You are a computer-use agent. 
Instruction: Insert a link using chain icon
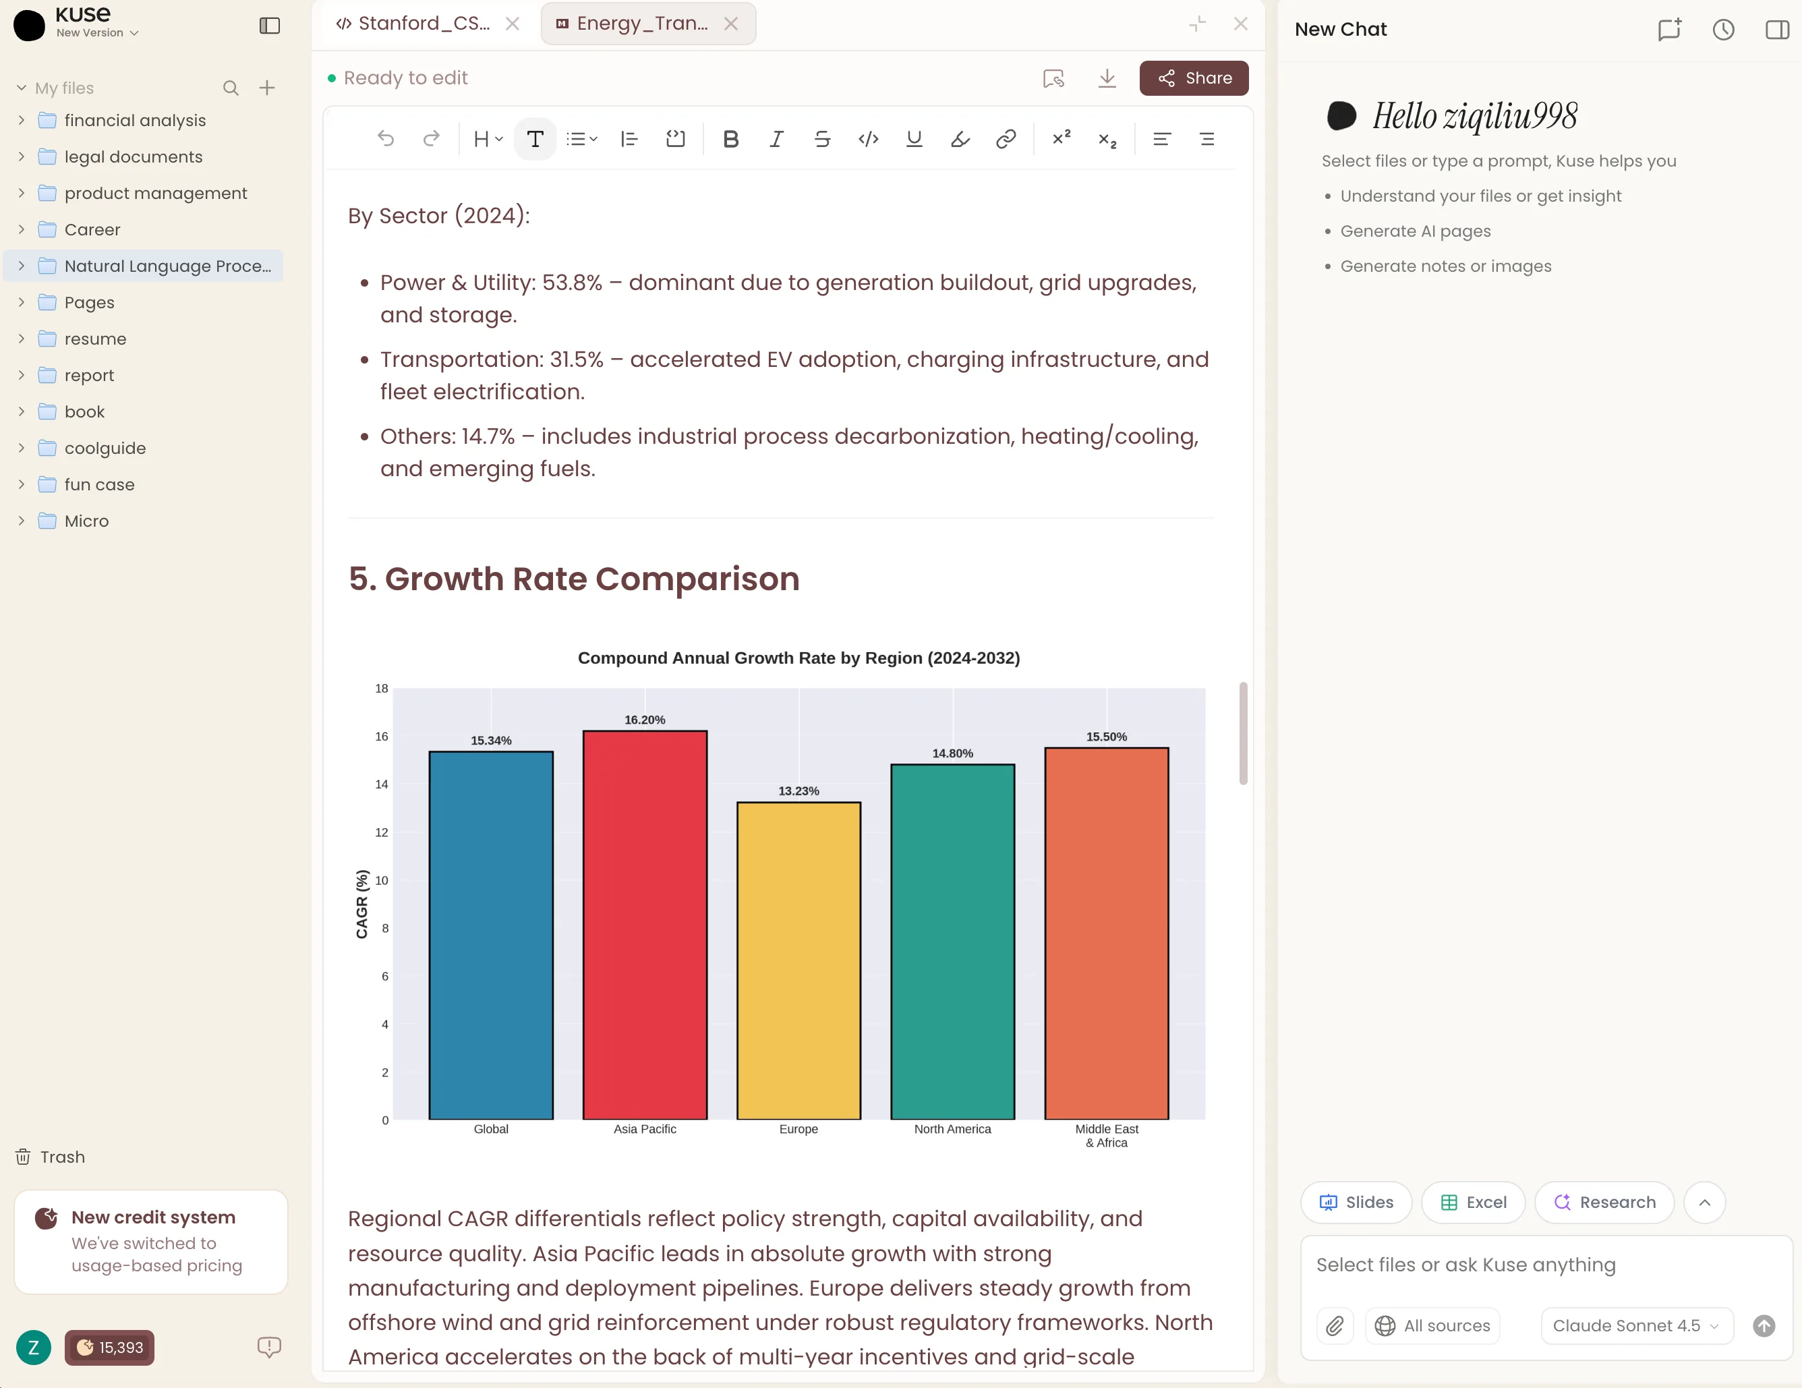coord(1005,140)
